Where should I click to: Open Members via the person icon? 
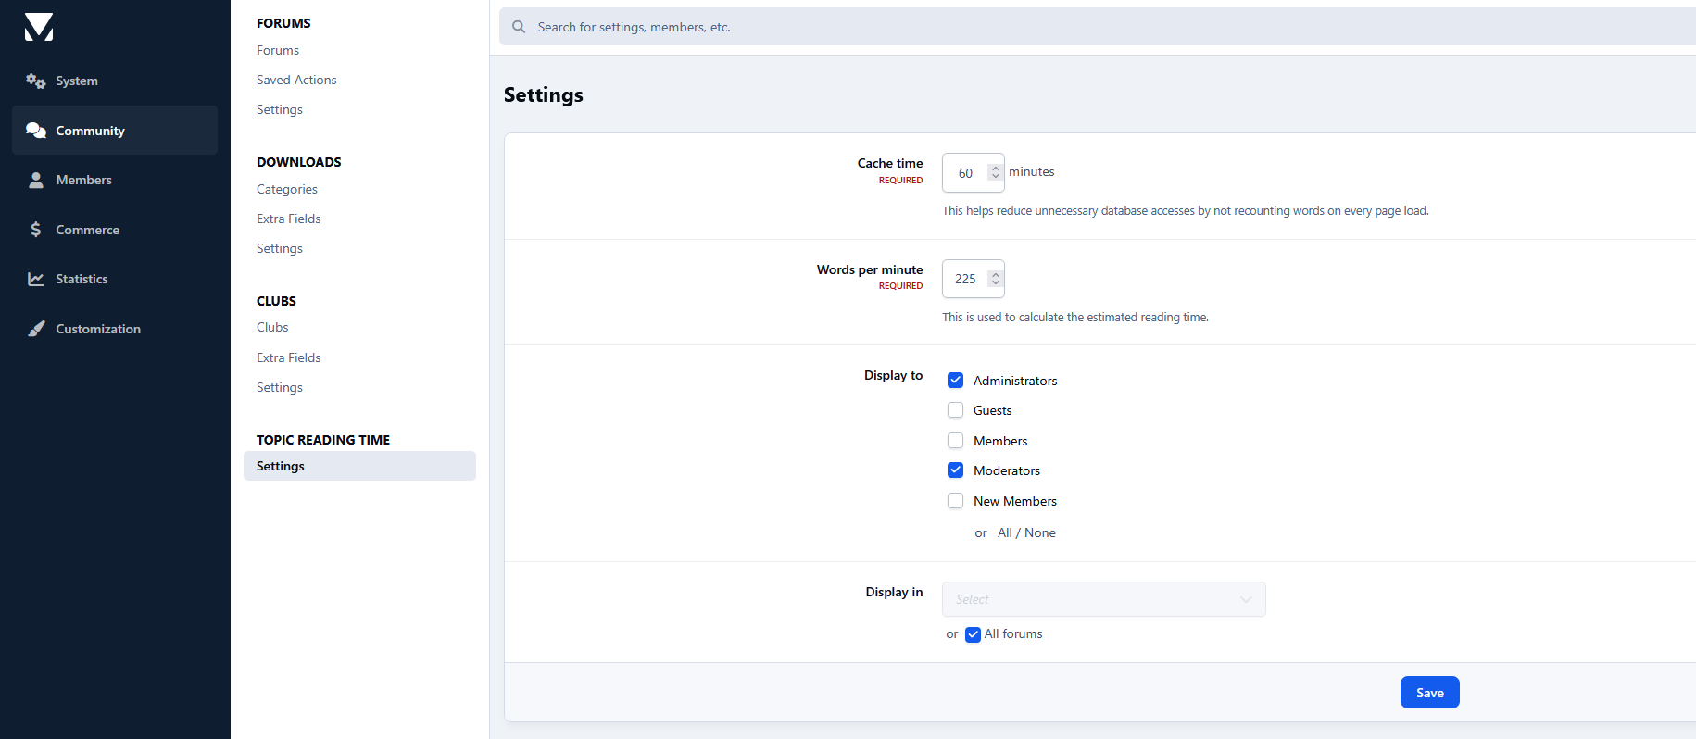36,181
